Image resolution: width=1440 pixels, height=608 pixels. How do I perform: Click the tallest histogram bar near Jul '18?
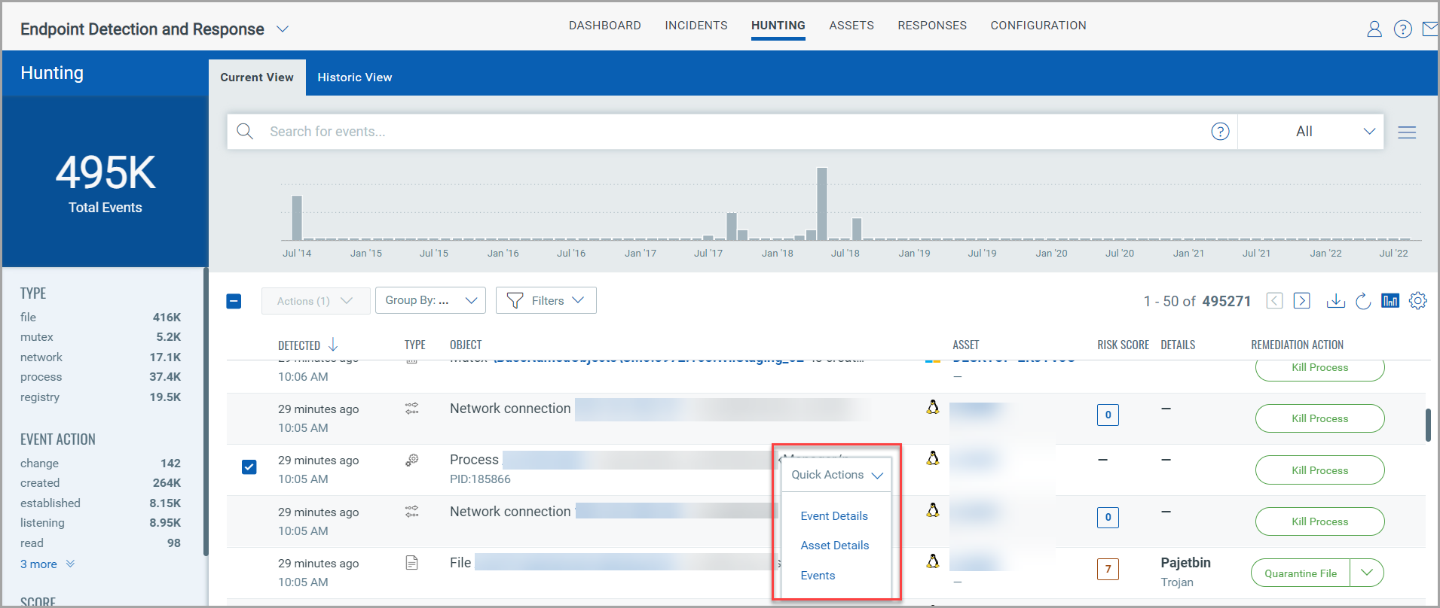tap(822, 204)
